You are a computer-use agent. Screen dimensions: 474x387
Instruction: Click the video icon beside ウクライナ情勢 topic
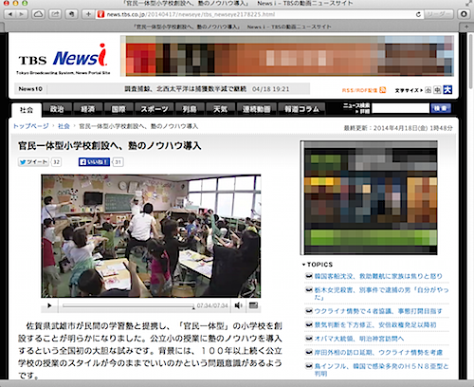tap(309, 311)
